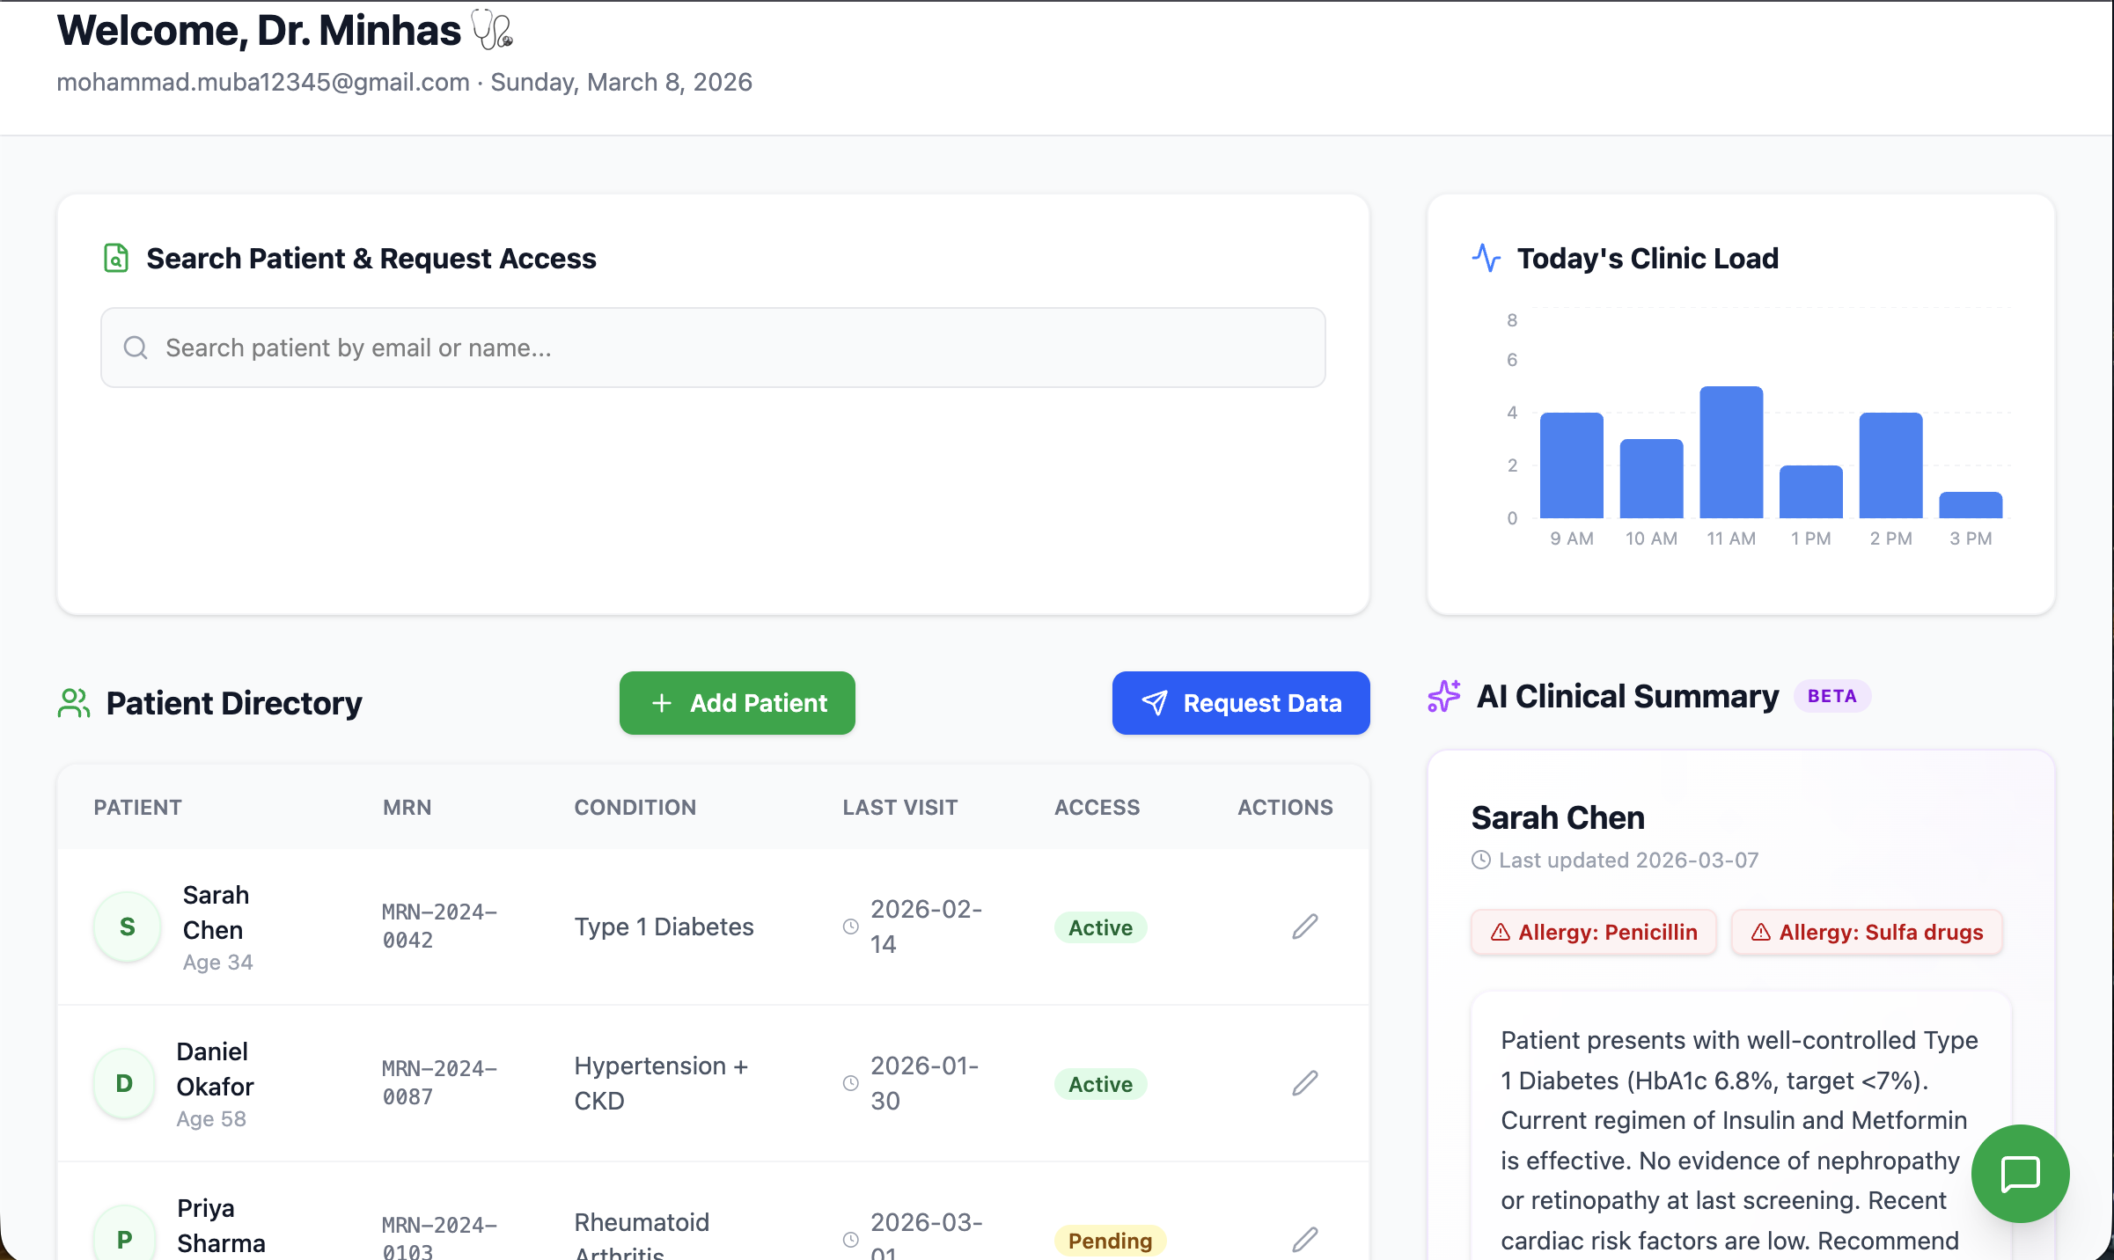Image resolution: width=2114 pixels, height=1260 pixels.
Task: Select the 3 PM bar in chart
Action: click(1970, 505)
